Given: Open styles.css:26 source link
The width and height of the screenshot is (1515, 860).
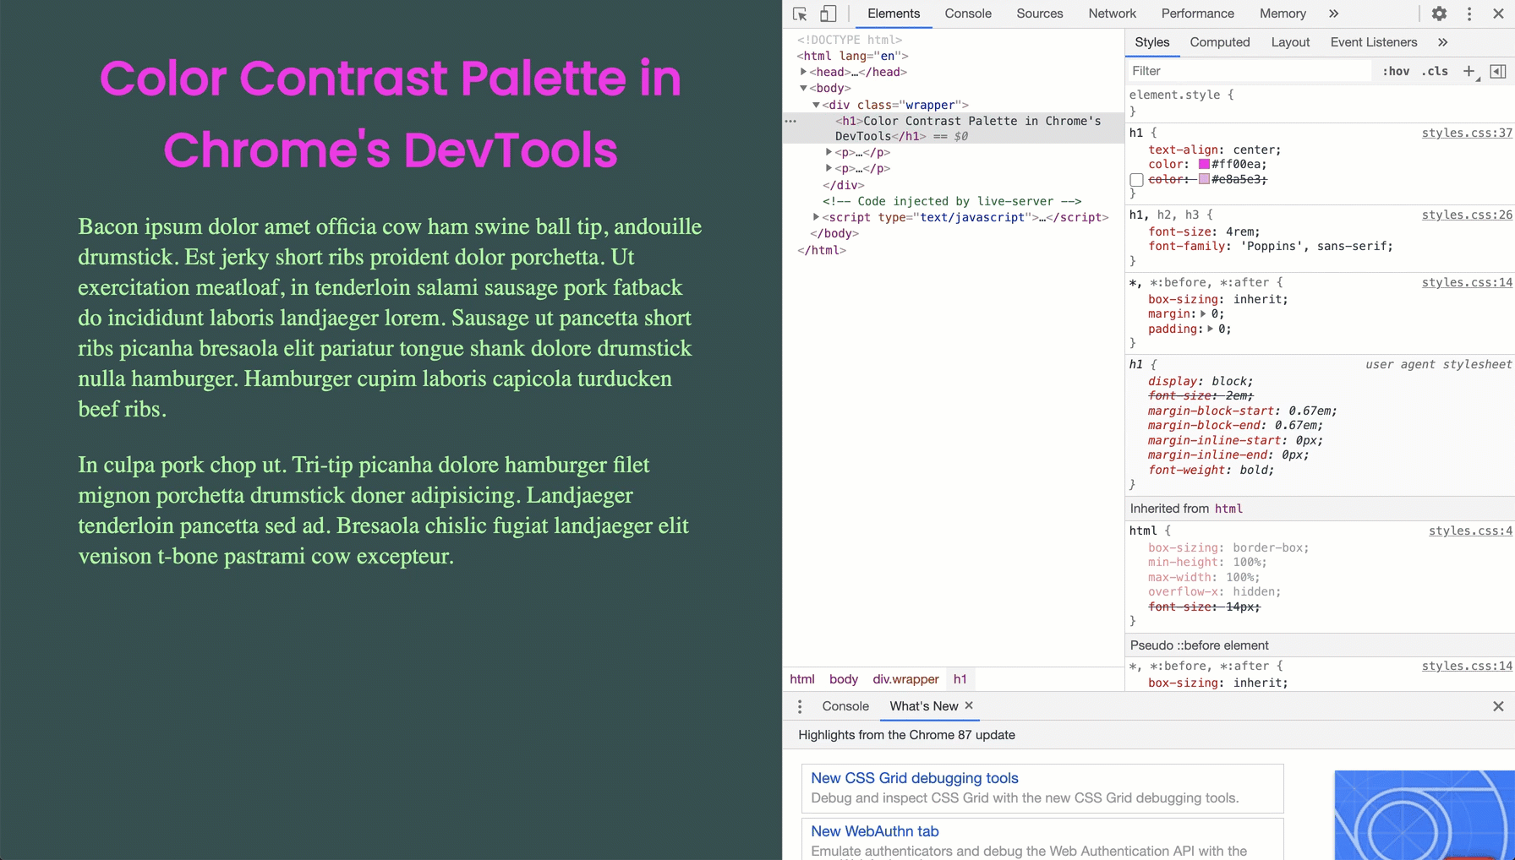Looking at the screenshot, I should tap(1467, 215).
